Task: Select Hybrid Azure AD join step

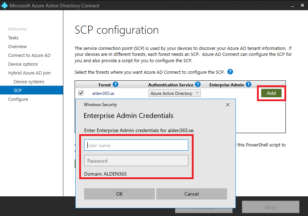Action: pyautogui.click(x=29, y=73)
